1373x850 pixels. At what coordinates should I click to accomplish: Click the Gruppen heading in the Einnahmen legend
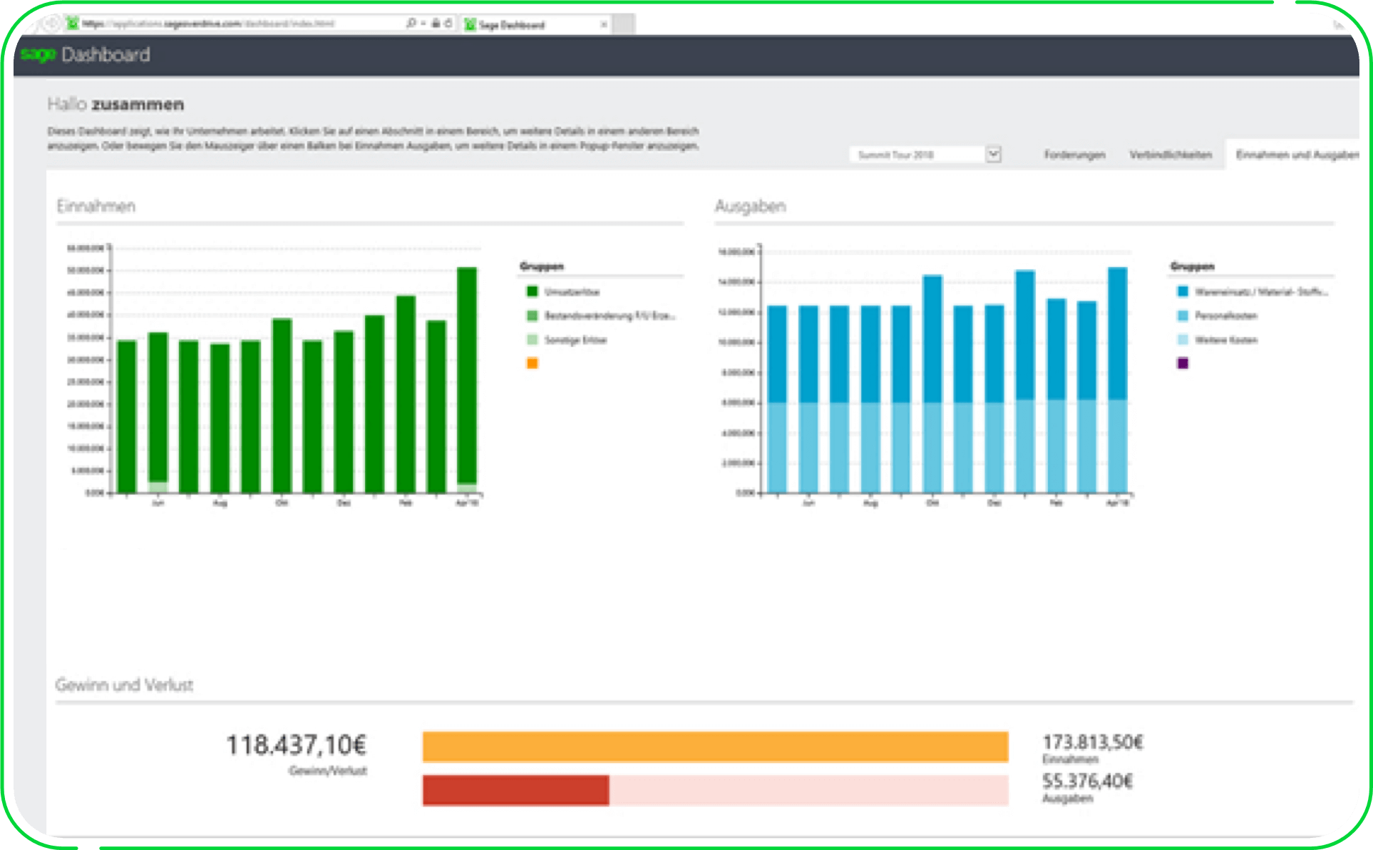[542, 266]
